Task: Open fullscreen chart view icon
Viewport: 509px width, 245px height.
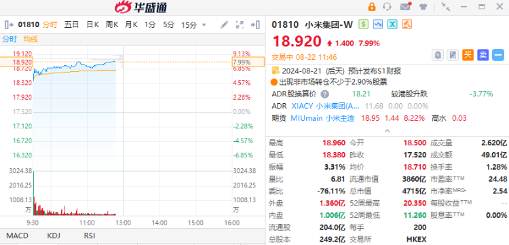Action: (240, 24)
